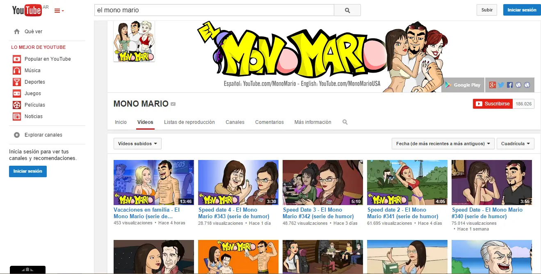The width and height of the screenshot is (541, 274).
Task: Open the Speed Date 3 #342 thumbnail
Action: 323,183
